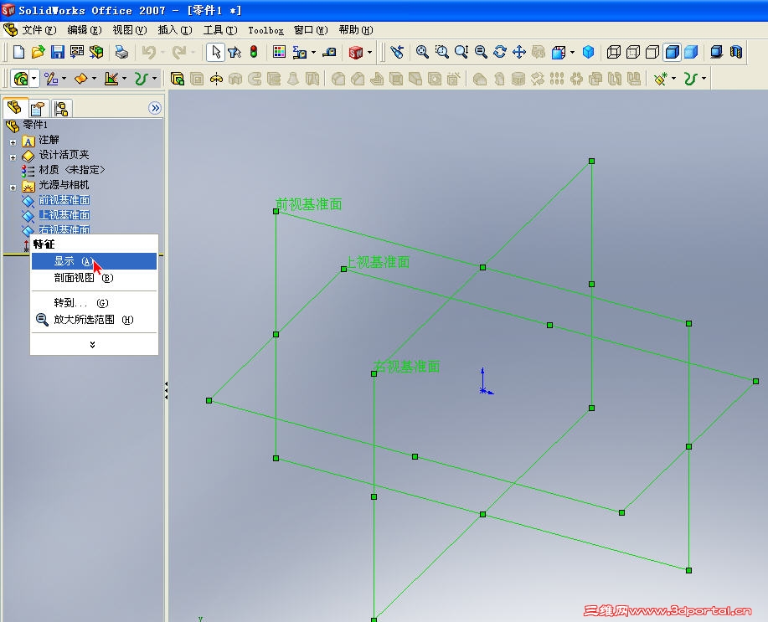Toggle Shaded display mode
The width and height of the screenshot is (768, 622).
691,52
